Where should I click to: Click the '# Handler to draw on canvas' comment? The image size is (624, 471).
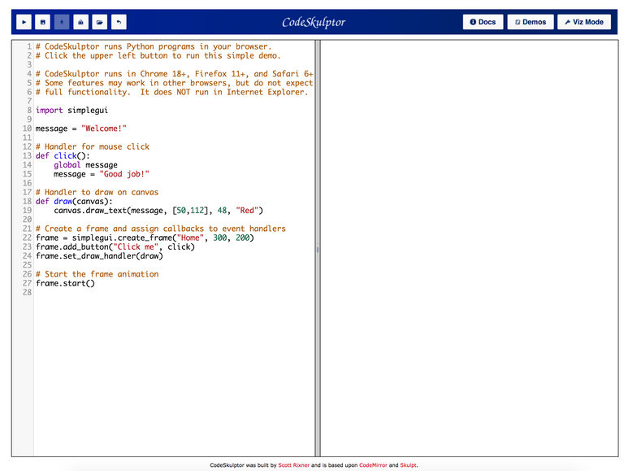click(97, 193)
